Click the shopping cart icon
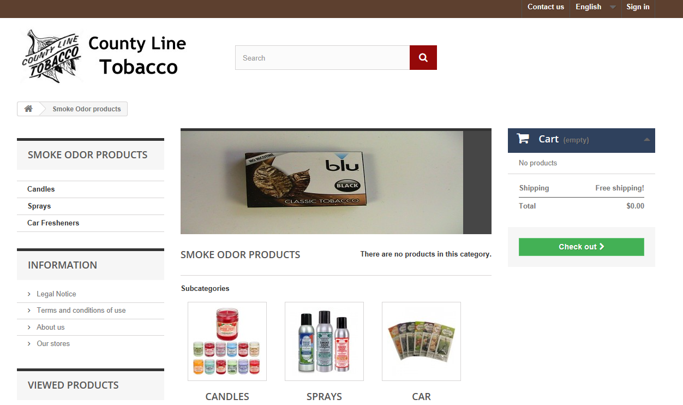Viewport: 683px width, 405px height. [523, 139]
